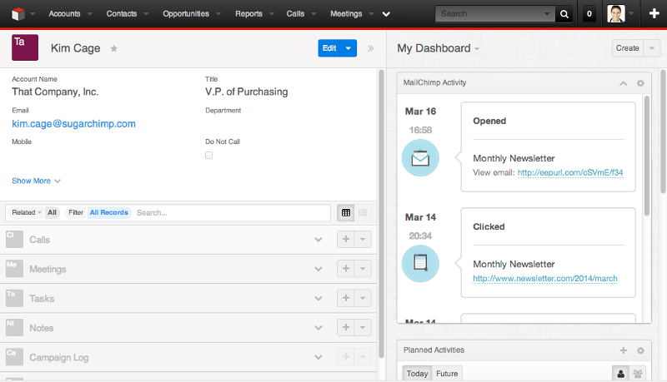This screenshot has height=382, width=667.
Task: Create a new Call with plus
Action: click(346, 239)
